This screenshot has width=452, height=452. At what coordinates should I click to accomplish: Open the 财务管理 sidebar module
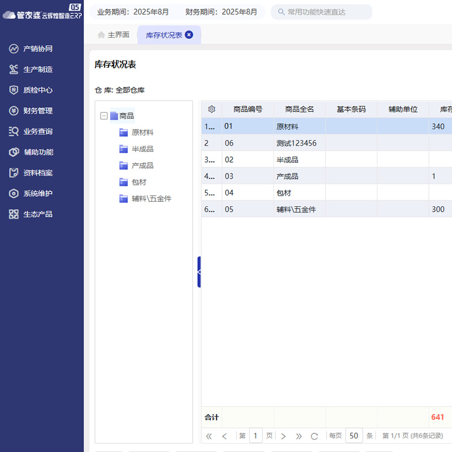(x=31, y=111)
